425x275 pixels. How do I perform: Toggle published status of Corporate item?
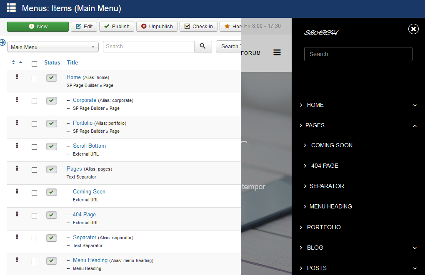[52, 101]
